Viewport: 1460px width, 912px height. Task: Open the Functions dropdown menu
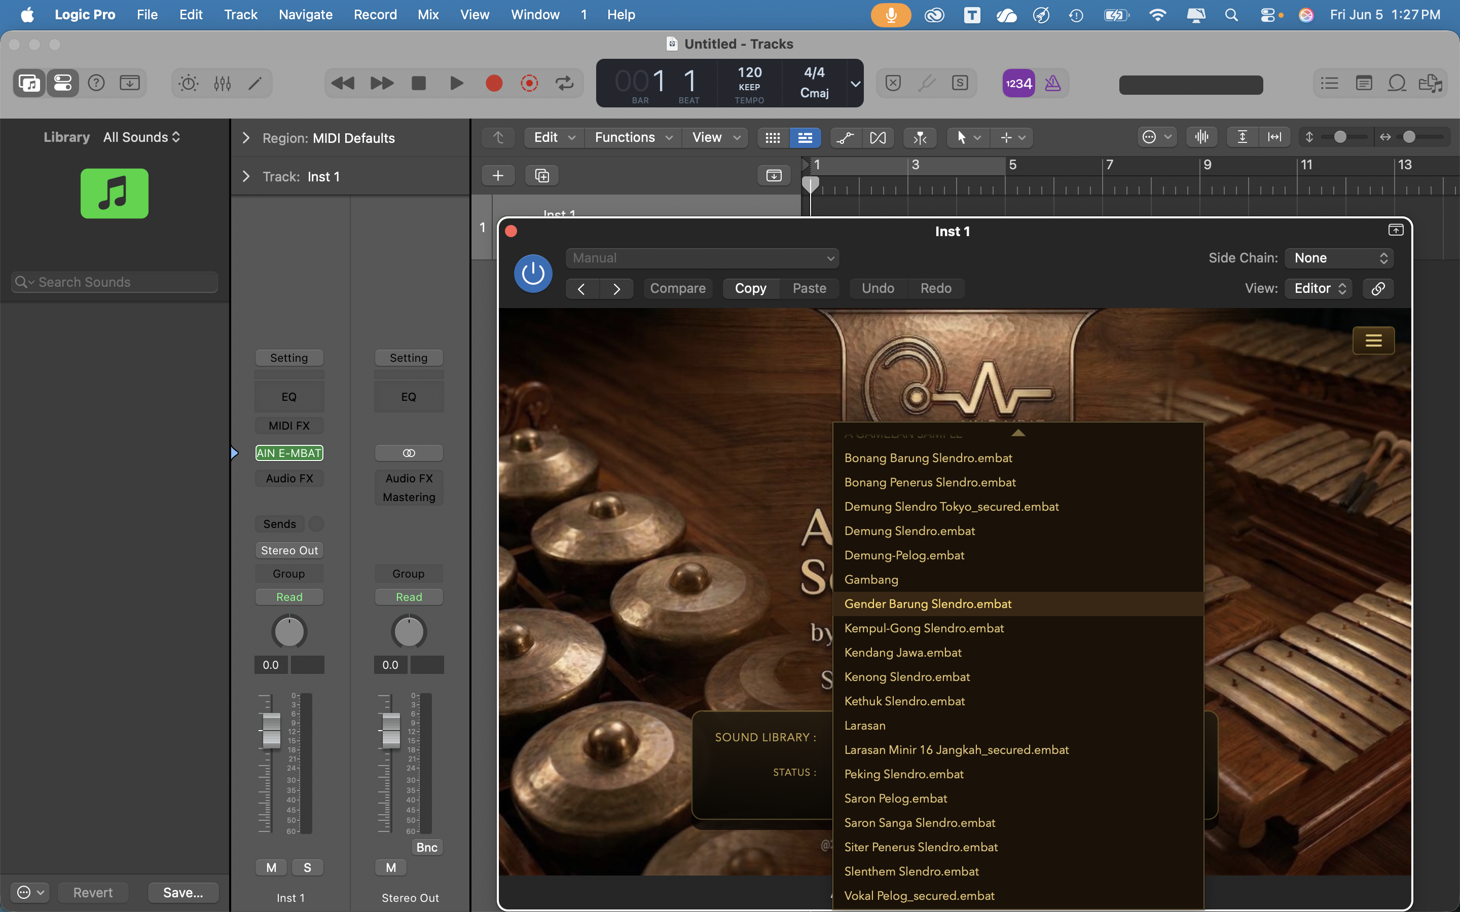[634, 137]
